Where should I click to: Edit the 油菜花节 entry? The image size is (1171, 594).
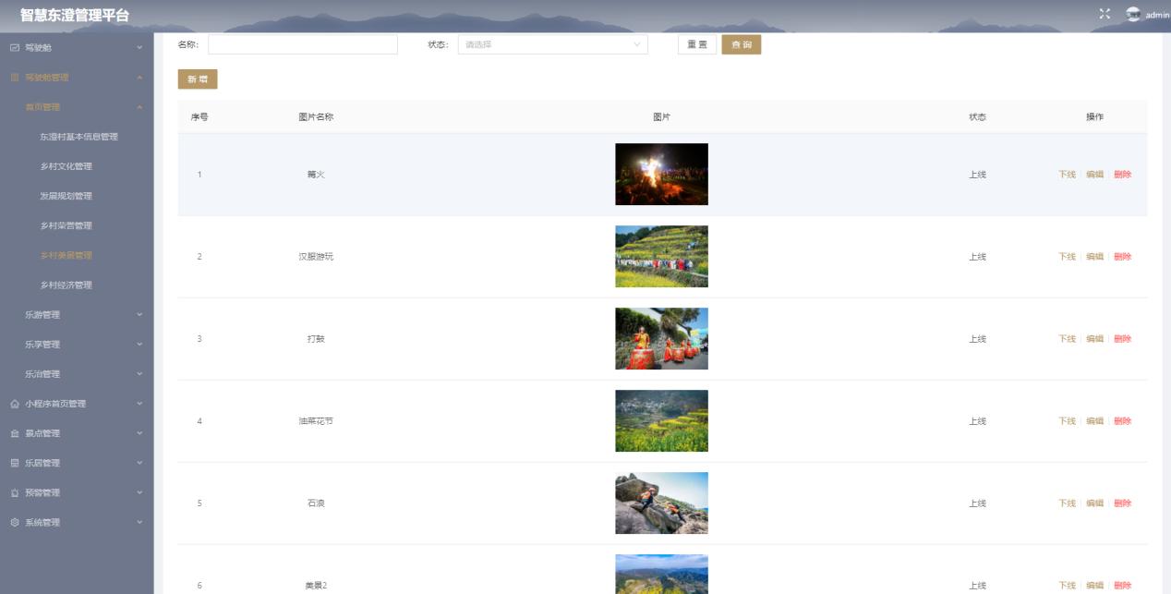(1094, 421)
